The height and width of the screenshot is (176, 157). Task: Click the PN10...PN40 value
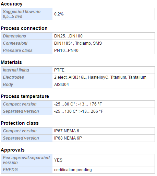[x=66, y=51]
